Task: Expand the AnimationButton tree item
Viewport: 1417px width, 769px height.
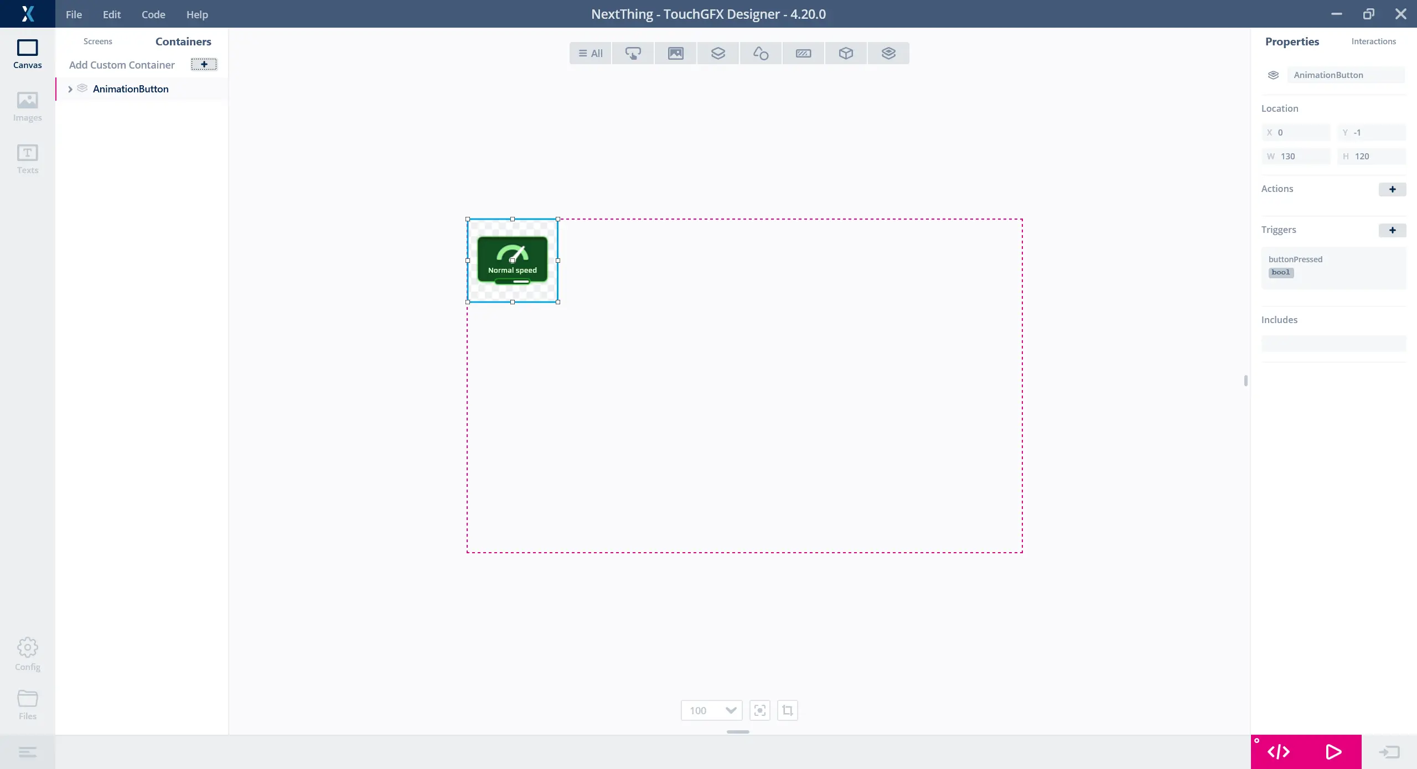Action: pyautogui.click(x=70, y=89)
